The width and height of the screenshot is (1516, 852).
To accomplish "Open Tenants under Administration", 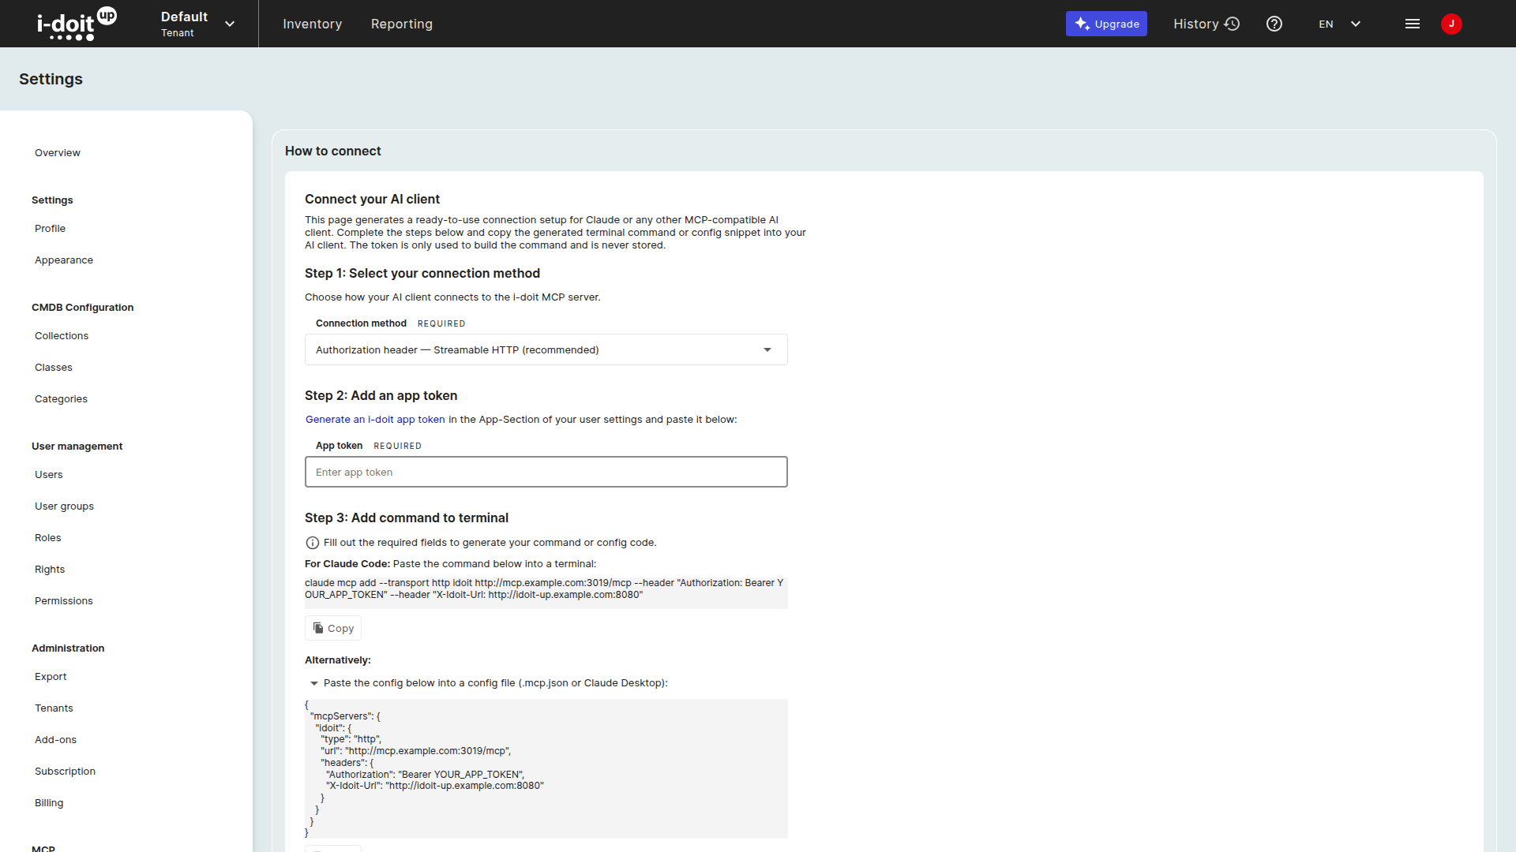I will click(x=54, y=708).
